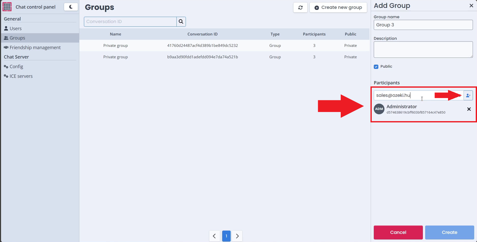Click the search magnifier icon
Screen dimensions: 477x242
(x=181, y=22)
